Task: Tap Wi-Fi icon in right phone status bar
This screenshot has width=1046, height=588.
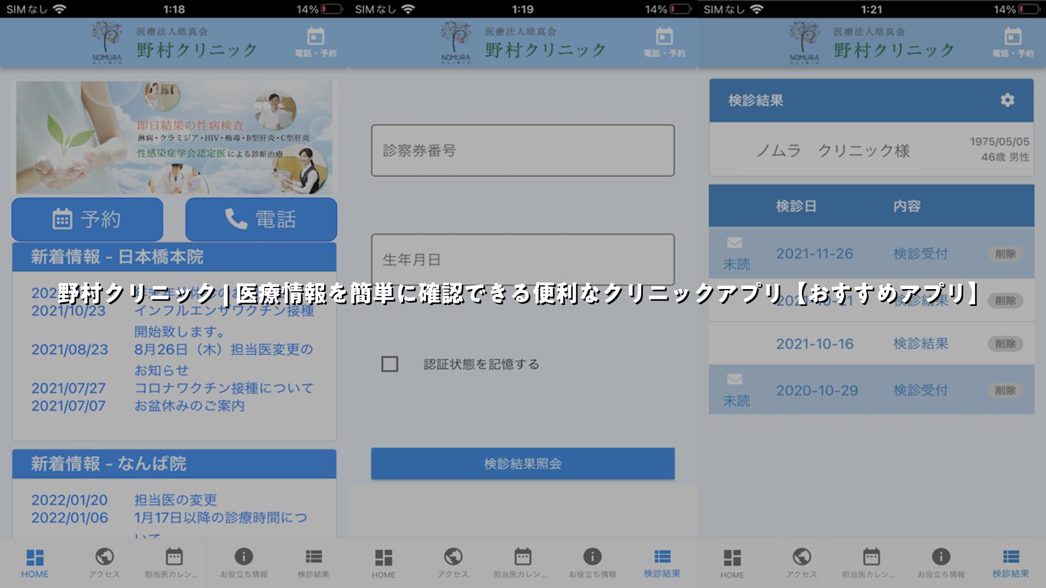Action: tap(757, 9)
